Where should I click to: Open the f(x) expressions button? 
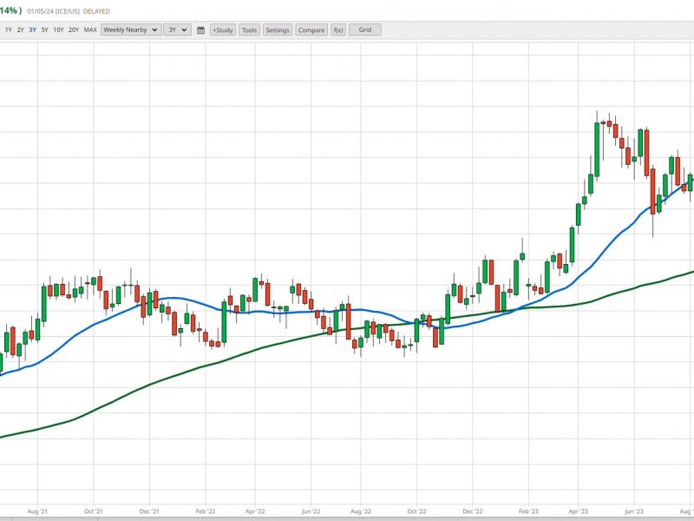coord(338,30)
